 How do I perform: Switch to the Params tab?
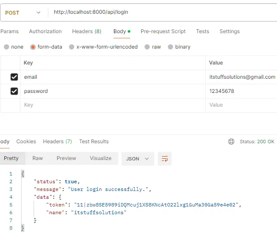(9, 31)
